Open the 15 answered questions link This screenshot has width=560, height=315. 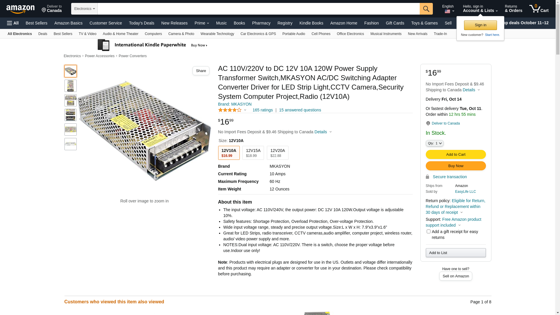(x=300, y=110)
